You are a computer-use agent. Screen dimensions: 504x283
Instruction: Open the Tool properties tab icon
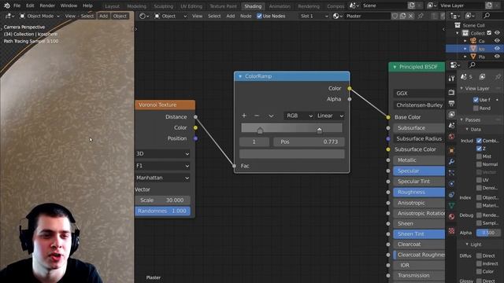(451, 78)
